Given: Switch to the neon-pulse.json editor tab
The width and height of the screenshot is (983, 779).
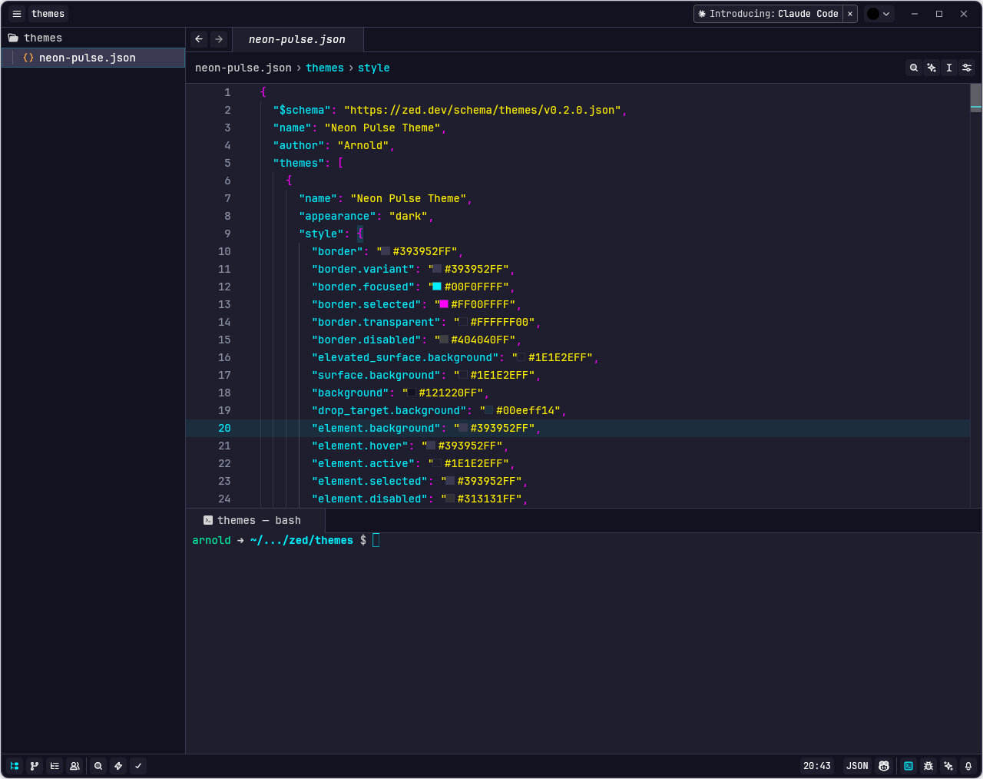Looking at the screenshot, I should point(297,39).
